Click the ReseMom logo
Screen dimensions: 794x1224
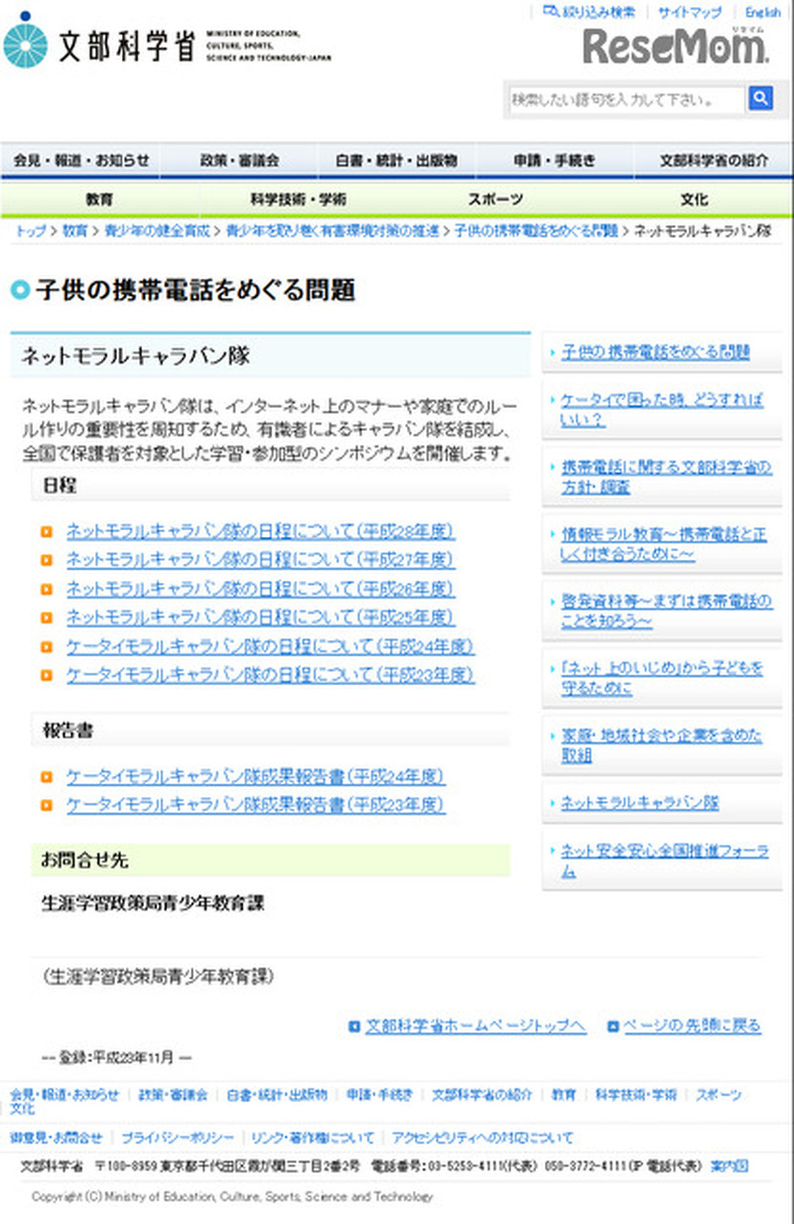pos(675,47)
